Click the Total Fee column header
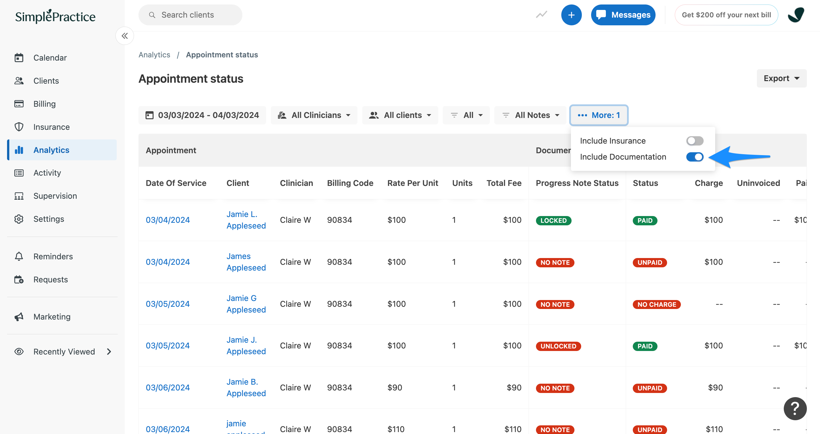820x434 pixels. tap(504, 183)
